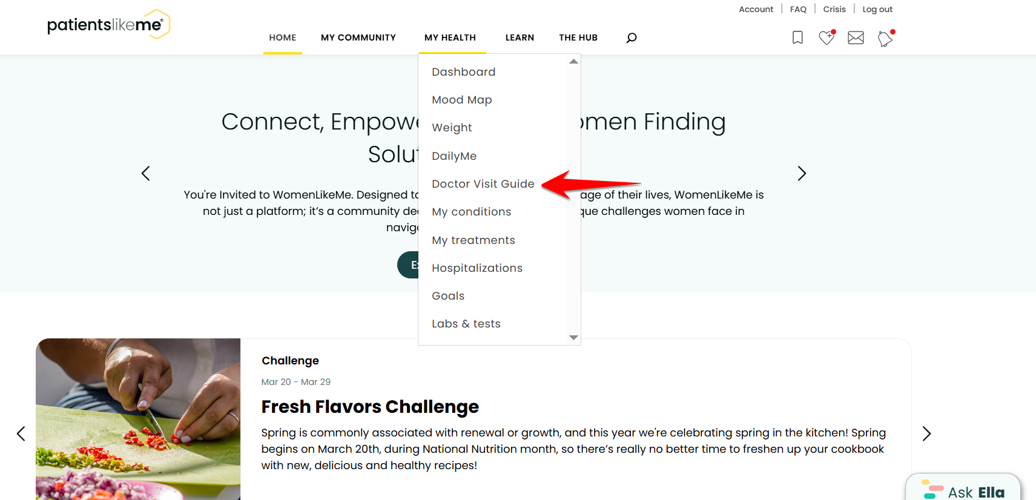Screen dimensions: 1036x500
Task: Click the patientslikeme logo
Action: (108, 24)
